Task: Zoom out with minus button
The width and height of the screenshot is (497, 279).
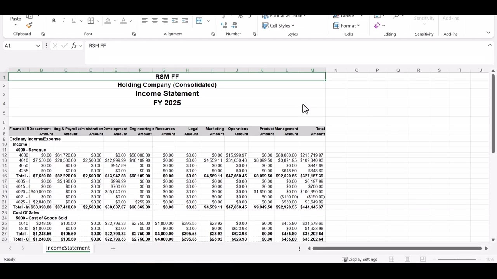Action: point(434,259)
